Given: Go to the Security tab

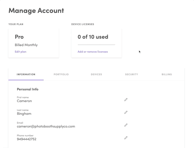Looking at the screenshot, I should (132, 74).
